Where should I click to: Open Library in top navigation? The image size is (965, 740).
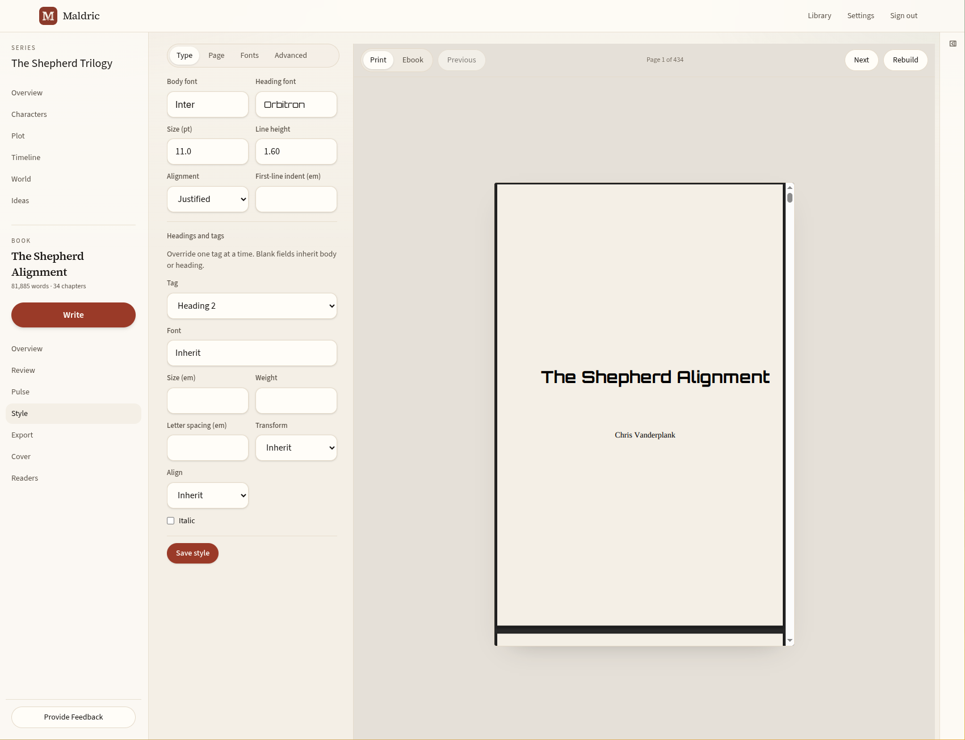pos(819,16)
